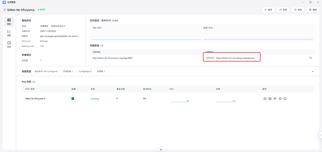Open the right side collapsed drawer
This screenshot has width=322, height=152.
[x=320, y=135]
